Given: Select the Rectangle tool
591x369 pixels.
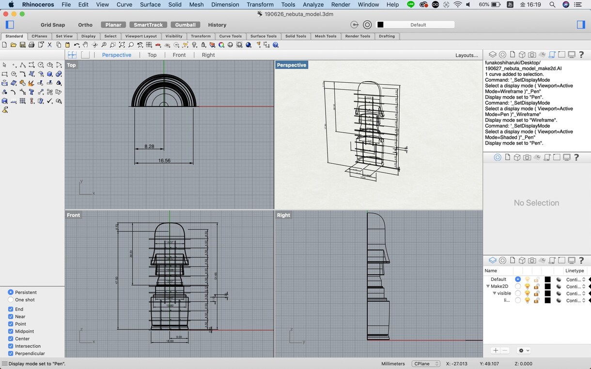Looking at the screenshot, I should [4, 74].
